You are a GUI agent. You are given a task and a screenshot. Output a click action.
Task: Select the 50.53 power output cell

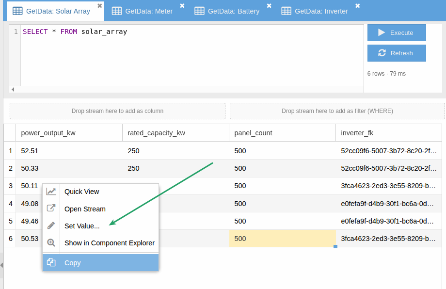click(29, 239)
